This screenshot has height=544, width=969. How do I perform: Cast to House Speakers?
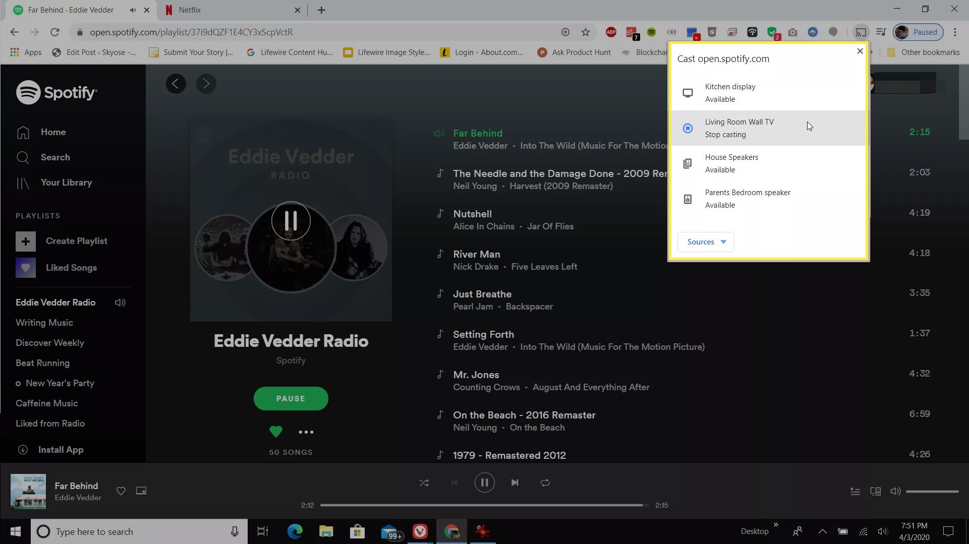(768, 163)
